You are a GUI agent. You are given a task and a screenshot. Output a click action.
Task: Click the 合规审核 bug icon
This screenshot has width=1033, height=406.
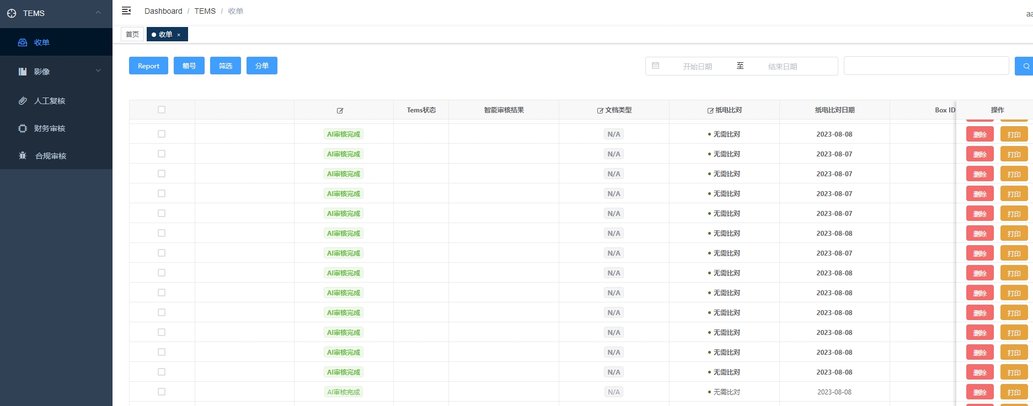pyautogui.click(x=23, y=156)
